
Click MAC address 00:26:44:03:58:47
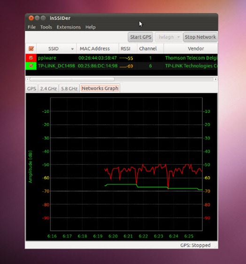pyautogui.click(x=98, y=58)
